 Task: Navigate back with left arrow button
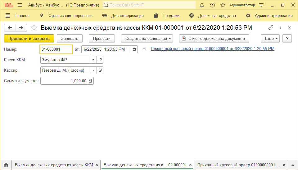click(x=10, y=28)
